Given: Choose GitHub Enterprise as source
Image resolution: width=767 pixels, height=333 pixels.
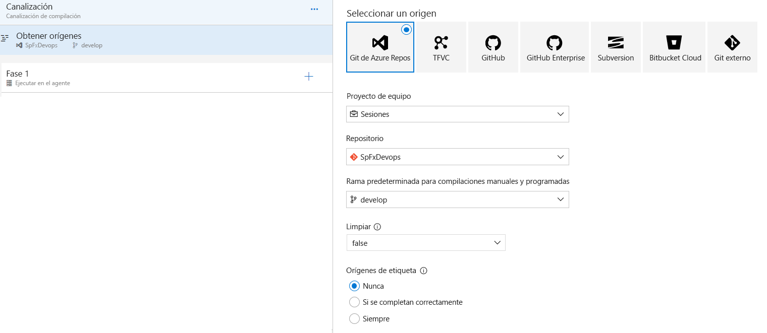Looking at the screenshot, I should 554,47.
